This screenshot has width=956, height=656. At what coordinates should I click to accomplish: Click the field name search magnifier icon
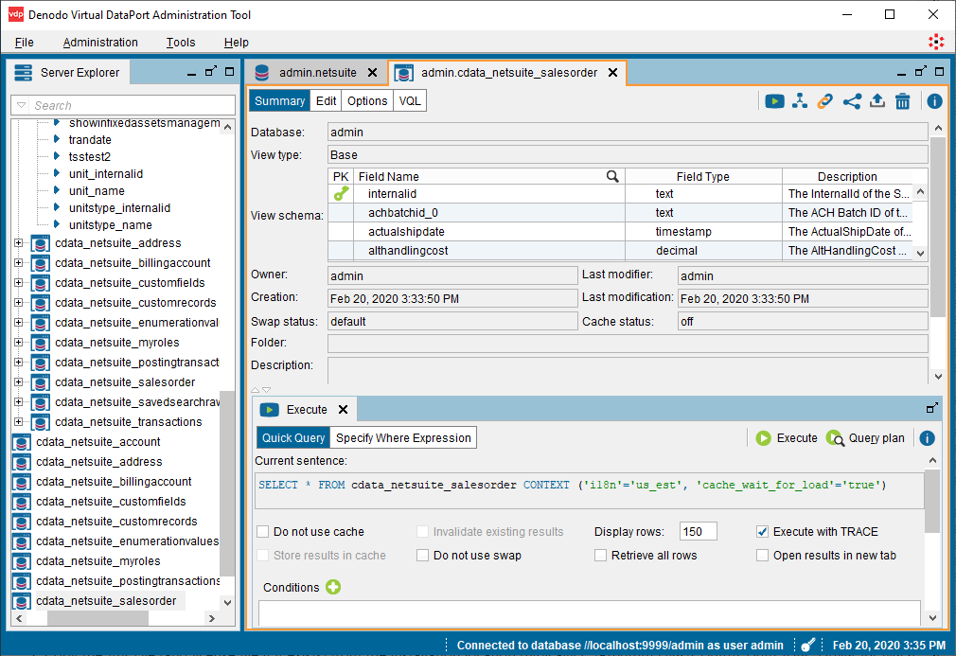coord(612,176)
